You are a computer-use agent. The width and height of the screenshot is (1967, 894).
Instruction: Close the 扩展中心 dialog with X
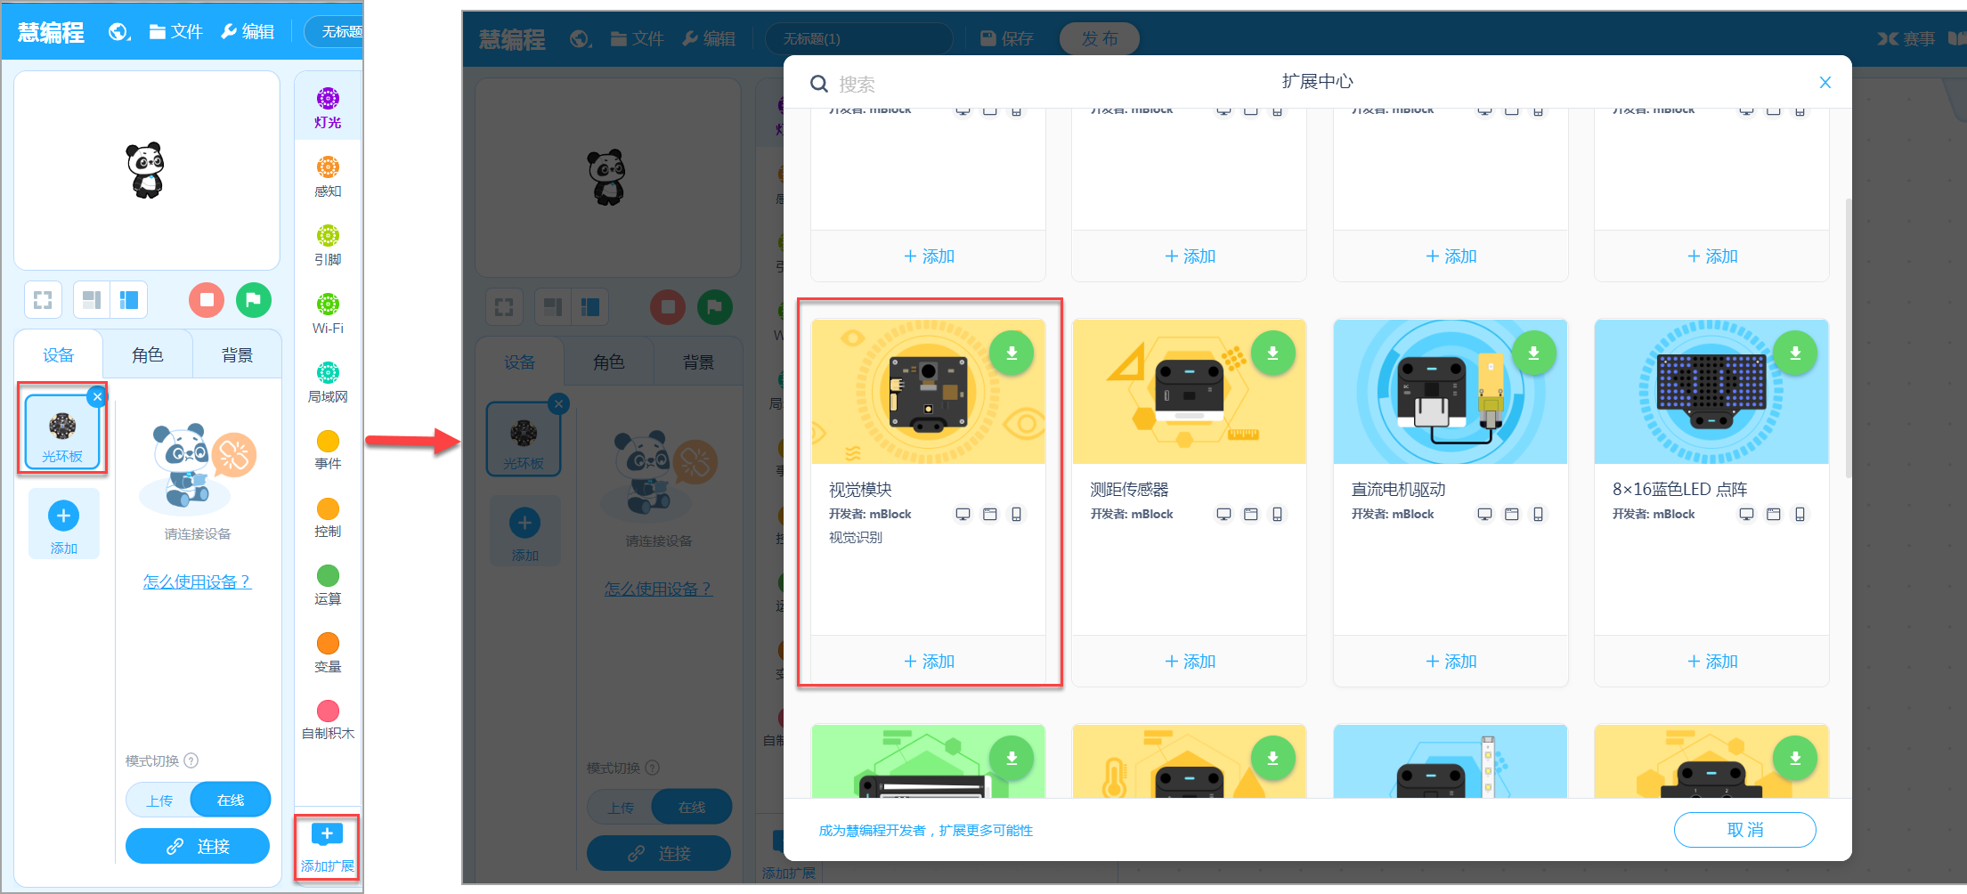pyautogui.click(x=1825, y=82)
